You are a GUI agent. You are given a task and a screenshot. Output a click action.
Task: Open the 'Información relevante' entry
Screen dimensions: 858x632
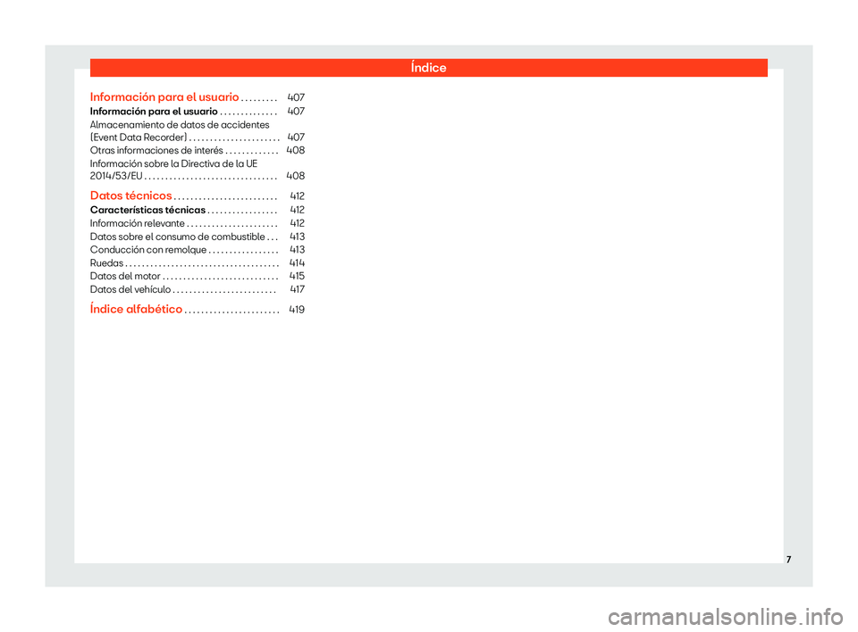pyautogui.click(x=138, y=223)
